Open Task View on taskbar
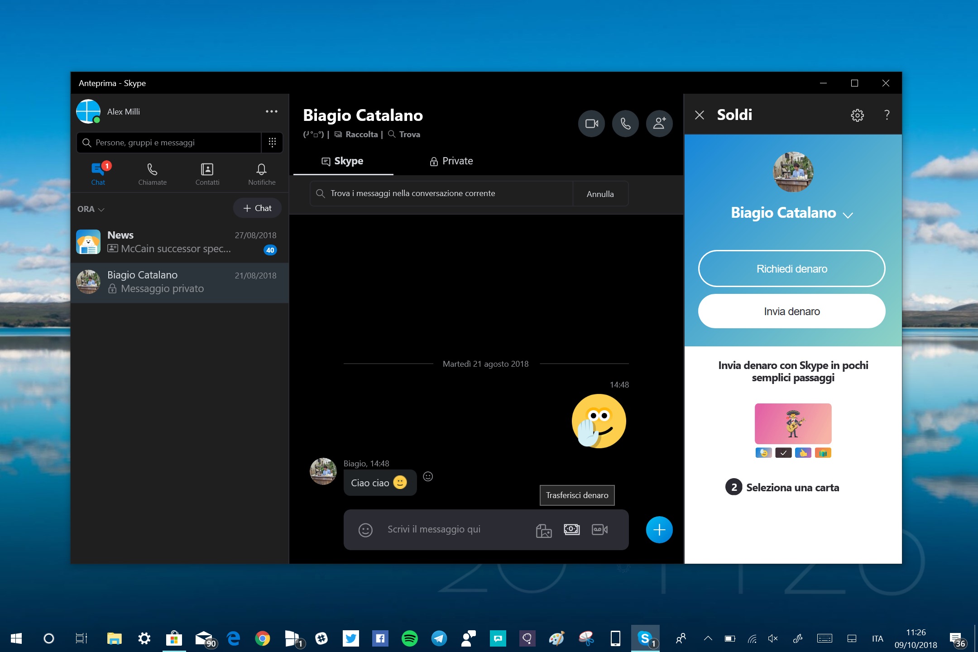This screenshot has width=978, height=652. click(81, 638)
